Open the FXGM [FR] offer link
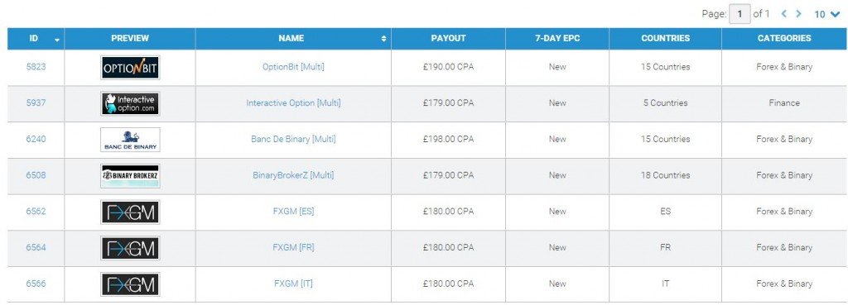The height and width of the screenshot is (305, 848). click(293, 248)
